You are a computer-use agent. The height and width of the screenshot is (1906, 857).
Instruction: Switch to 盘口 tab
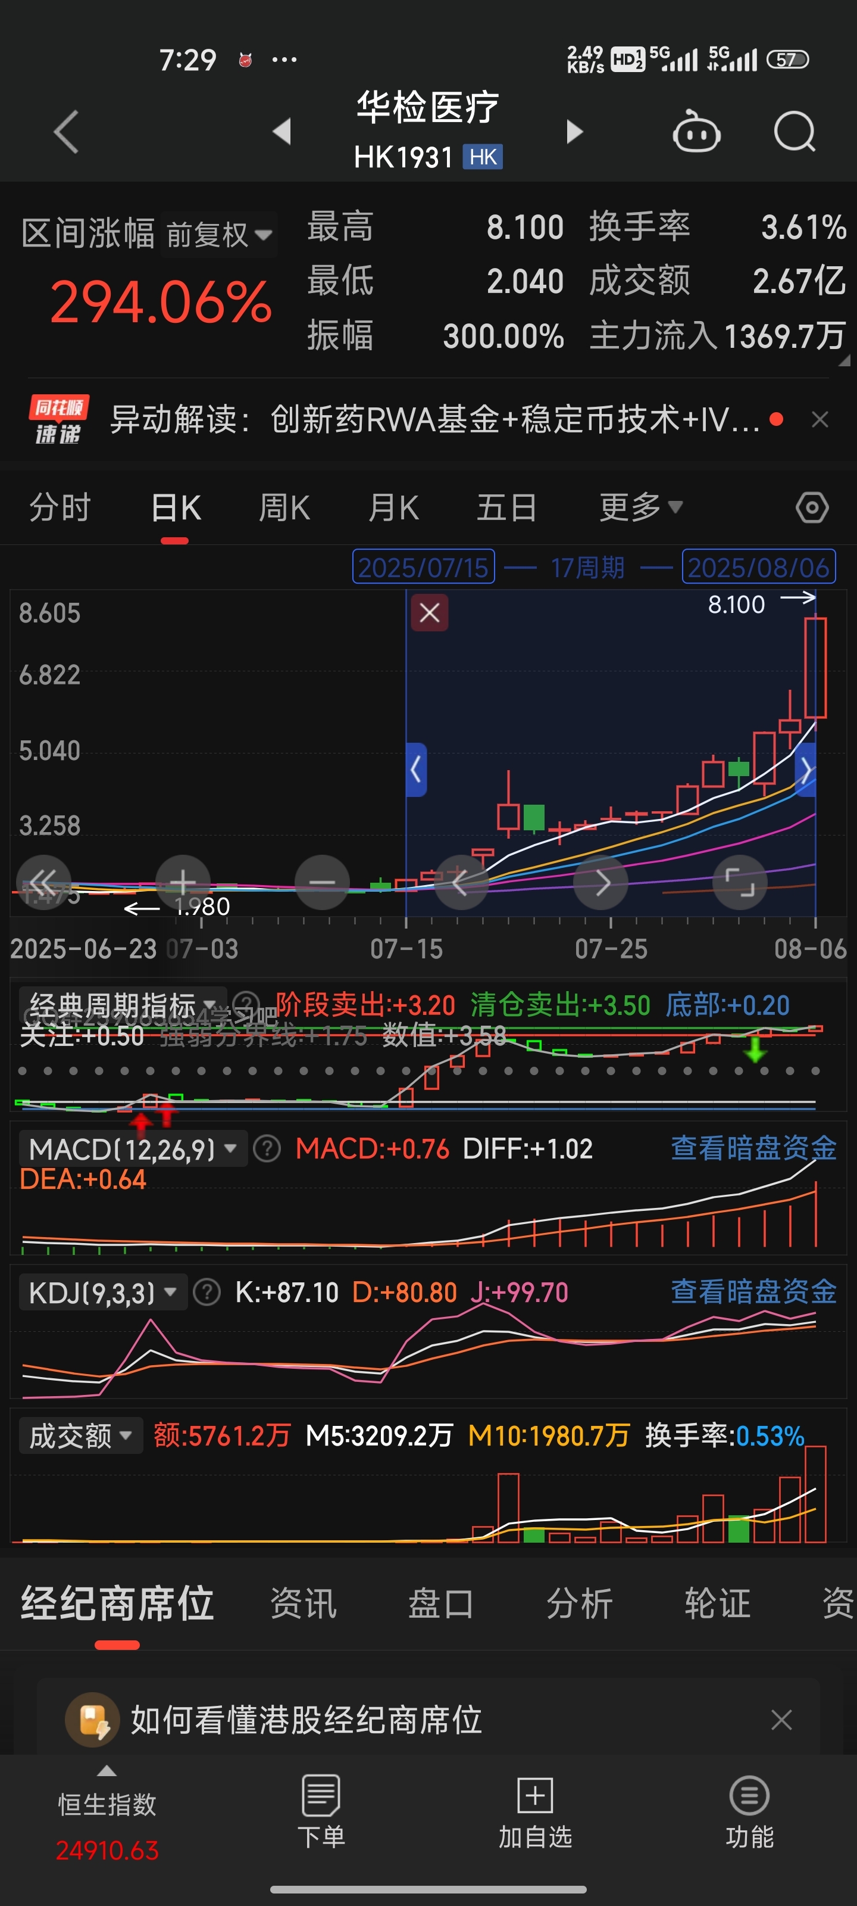pos(442,1603)
